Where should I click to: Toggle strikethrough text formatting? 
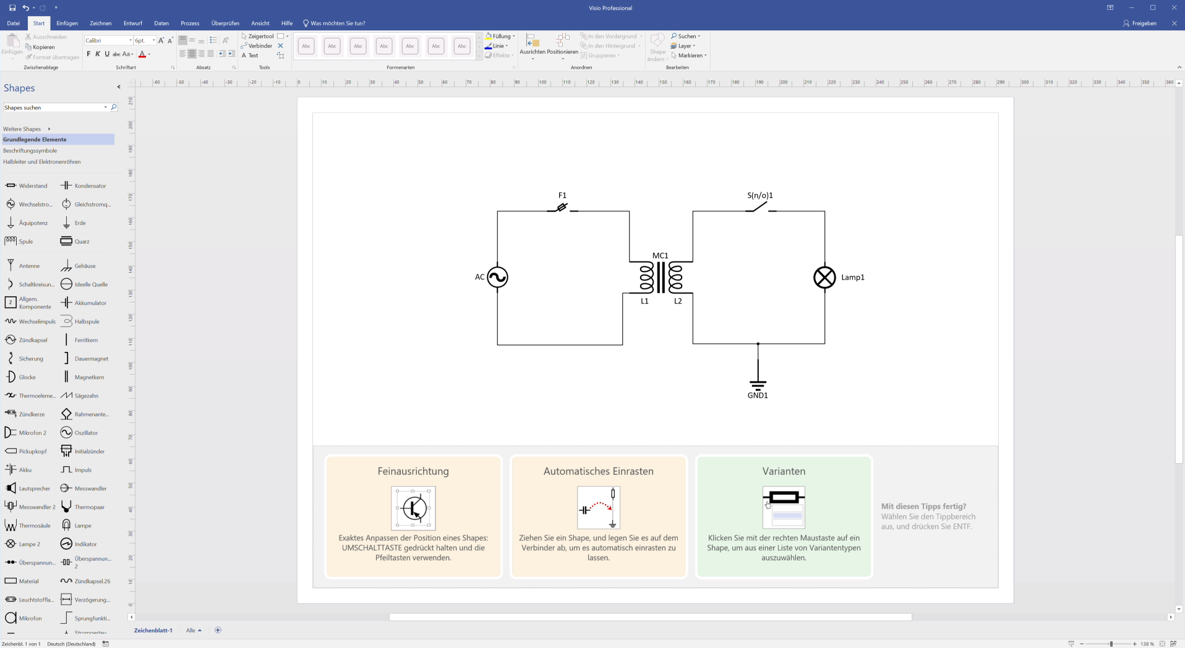(x=116, y=54)
